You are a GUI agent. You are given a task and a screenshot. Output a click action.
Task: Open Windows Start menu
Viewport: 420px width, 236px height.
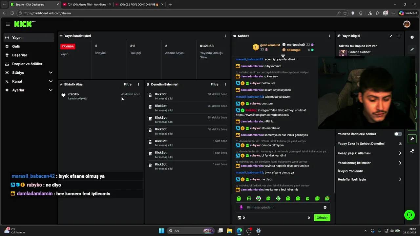point(161,231)
